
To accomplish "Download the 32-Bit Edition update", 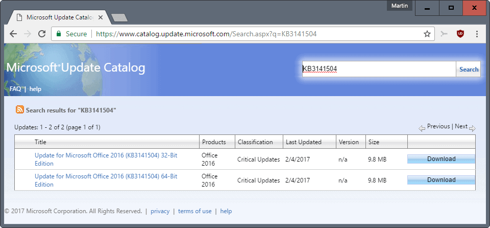I will pos(441,159).
